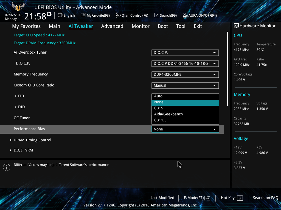Click the globe language icon

pos(60,15)
